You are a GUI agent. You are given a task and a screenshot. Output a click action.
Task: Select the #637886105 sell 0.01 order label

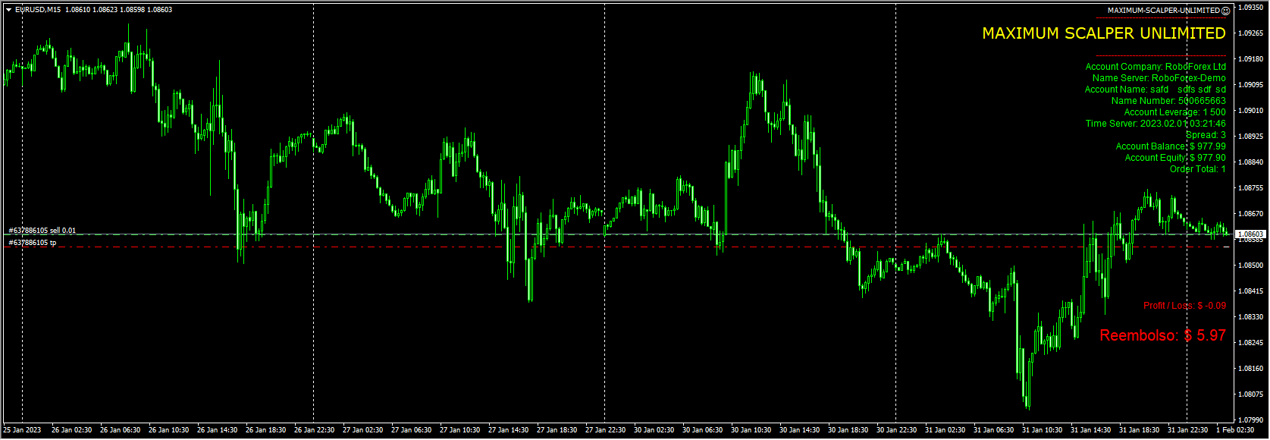coord(42,231)
